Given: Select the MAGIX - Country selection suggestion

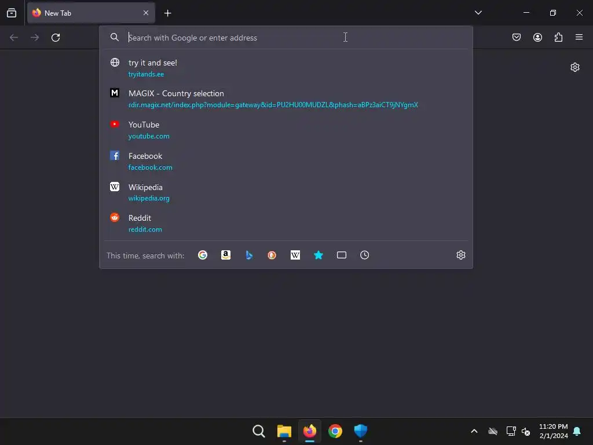Looking at the screenshot, I should pyautogui.click(x=286, y=99).
